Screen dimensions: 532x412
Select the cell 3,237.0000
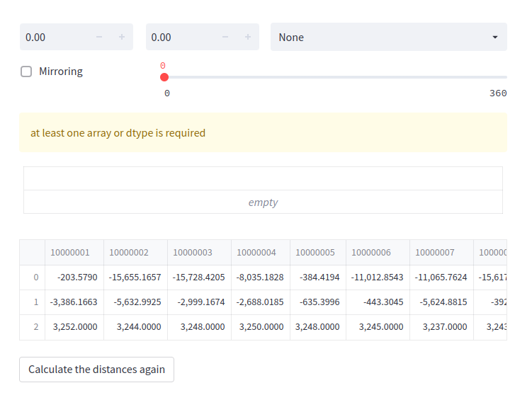[x=442, y=327]
